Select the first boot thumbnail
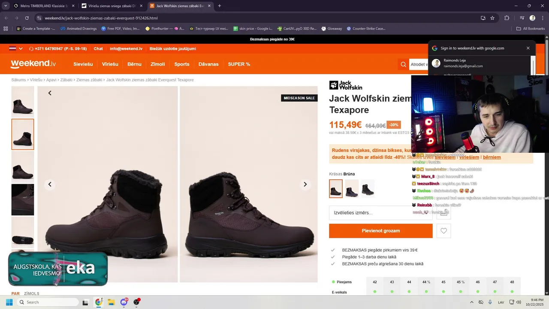Viewport: 549px width, 309px height. (23, 102)
